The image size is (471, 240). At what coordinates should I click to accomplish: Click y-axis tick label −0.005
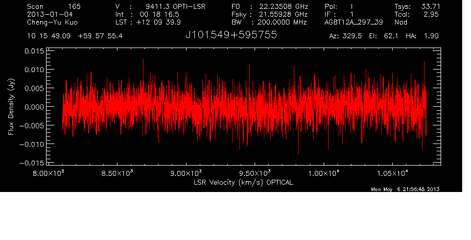tap(31, 125)
